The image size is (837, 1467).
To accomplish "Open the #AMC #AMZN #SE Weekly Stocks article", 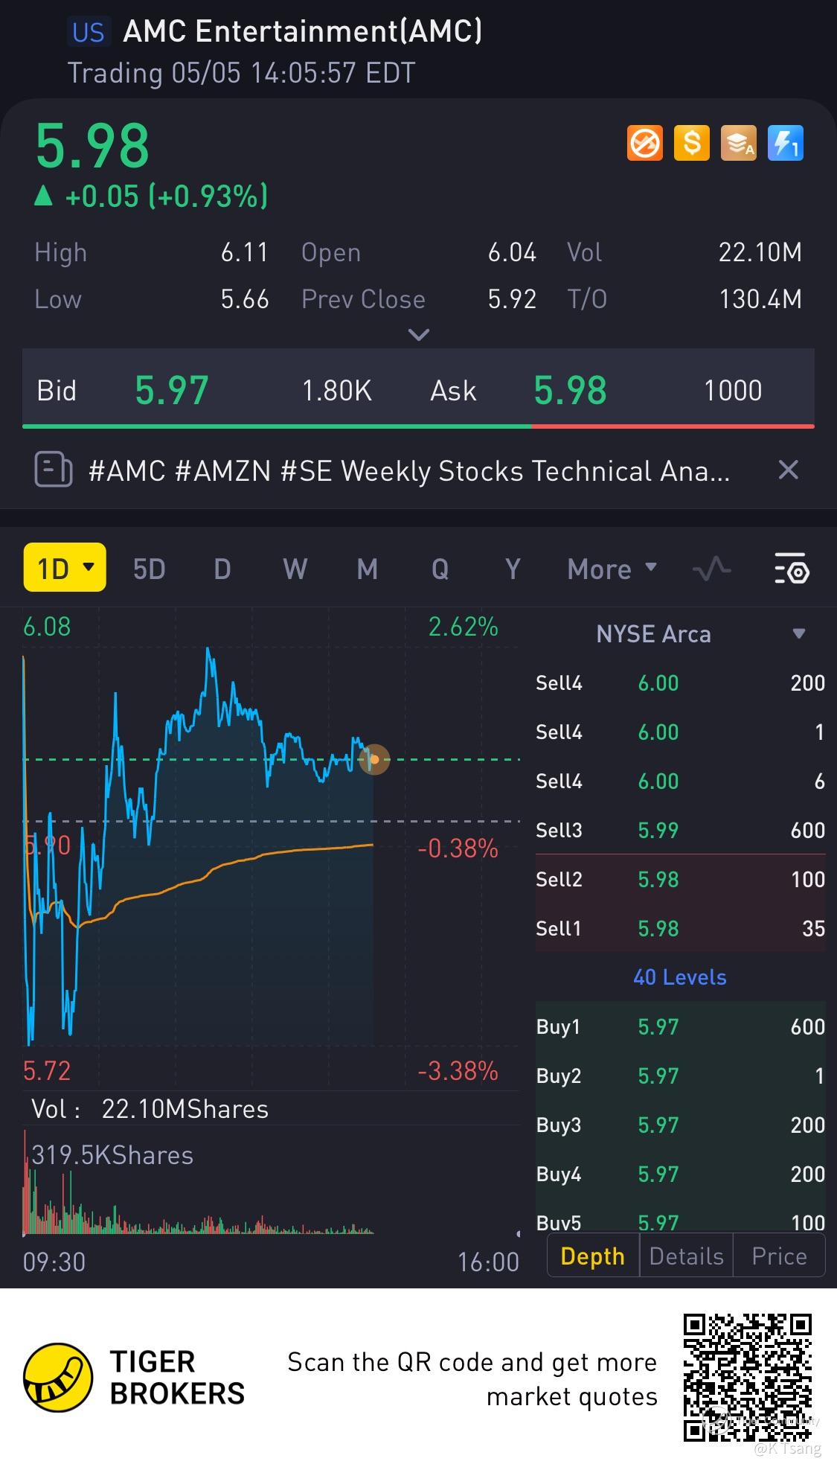I will coord(409,470).
